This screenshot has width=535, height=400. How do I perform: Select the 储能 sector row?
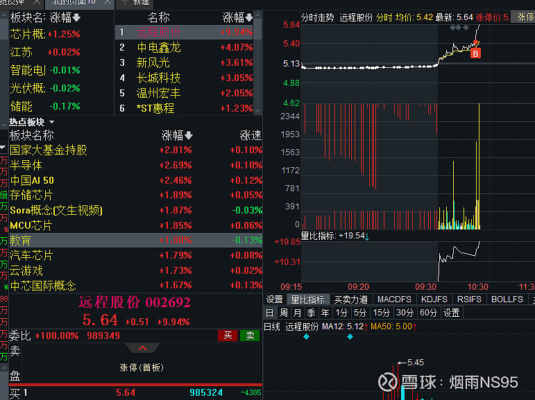[x=45, y=106]
